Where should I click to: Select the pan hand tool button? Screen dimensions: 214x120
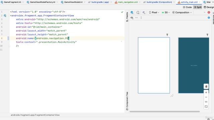(206, 86)
